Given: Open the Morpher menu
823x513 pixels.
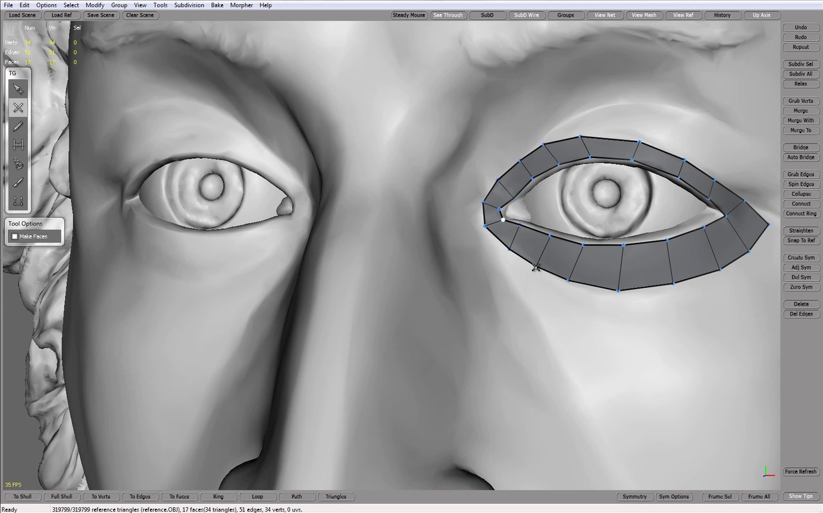Looking at the screenshot, I should (241, 5).
